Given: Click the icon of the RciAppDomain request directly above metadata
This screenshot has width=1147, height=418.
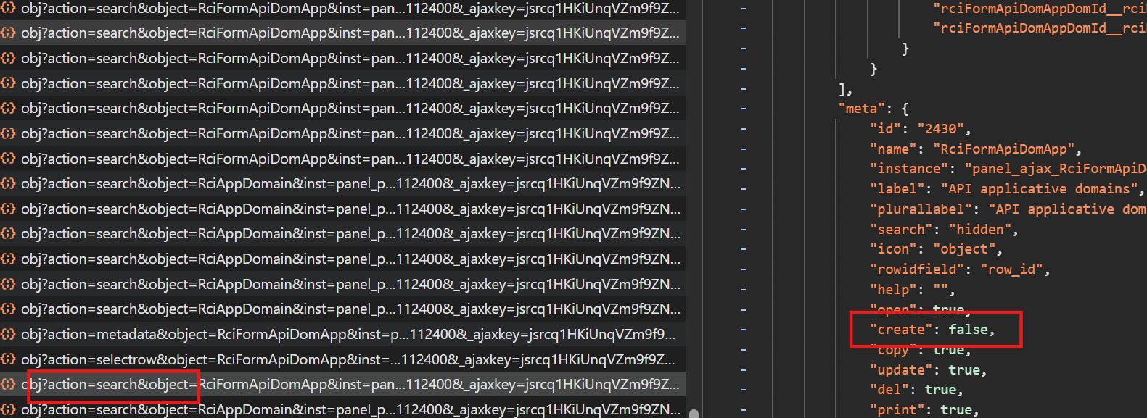Looking at the screenshot, I should pyautogui.click(x=8, y=309).
